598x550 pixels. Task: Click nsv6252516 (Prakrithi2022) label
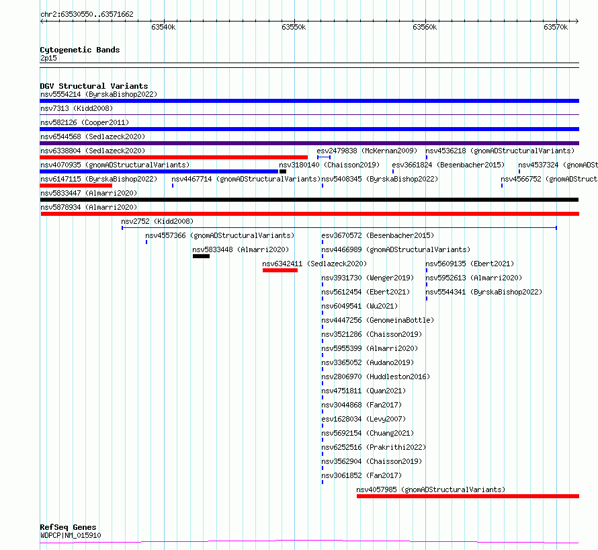point(374,447)
